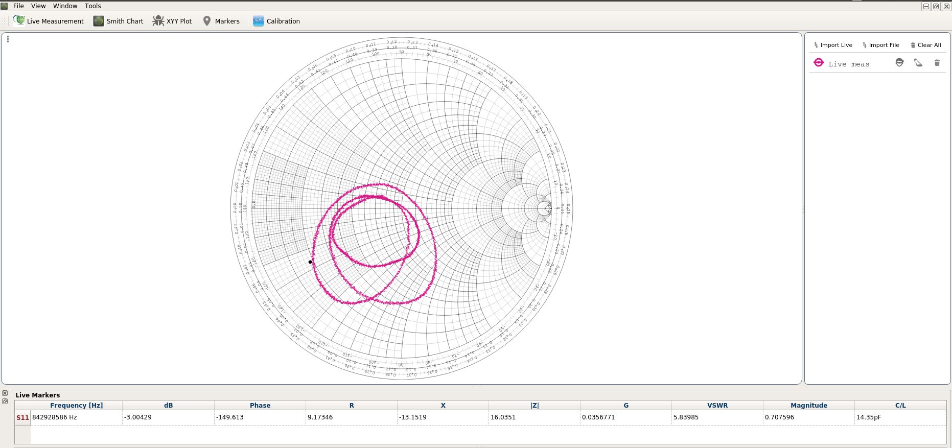The width and height of the screenshot is (952, 448).
Task: Edit the Live meas trace
Action: pyautogui.click(x=918, y=62)
